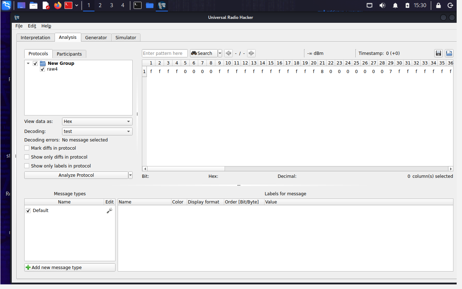Click the save-as icon right of floppy disk
462x289 pixels.
point(449,53)
